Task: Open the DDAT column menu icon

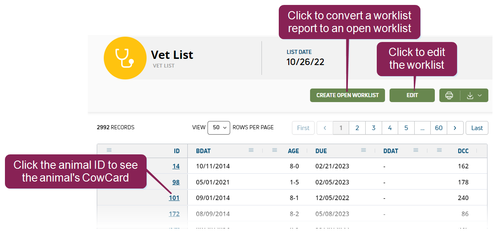Action: [416, 150]
